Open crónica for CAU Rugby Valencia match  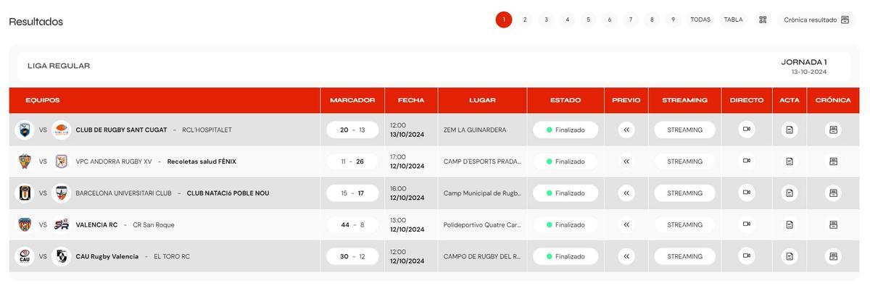click(833, 256)
